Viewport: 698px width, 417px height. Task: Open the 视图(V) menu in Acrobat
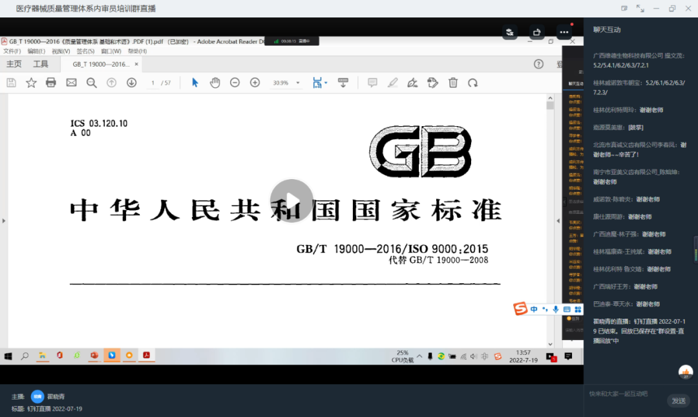click(61, 51)
